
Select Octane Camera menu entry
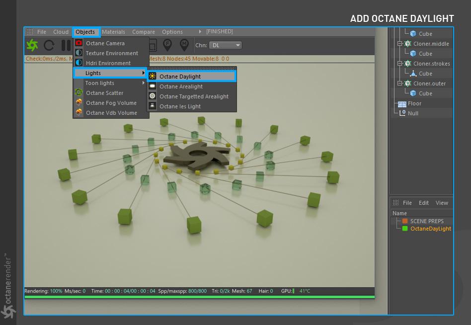[111, 43]
